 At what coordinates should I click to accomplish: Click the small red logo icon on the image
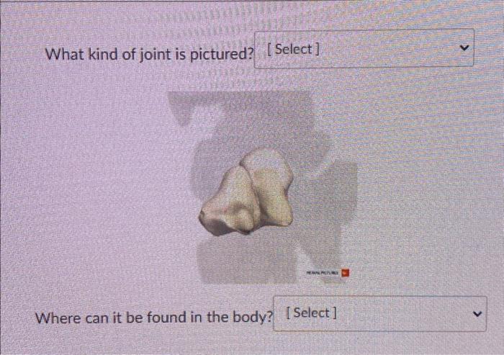(345, 273)
